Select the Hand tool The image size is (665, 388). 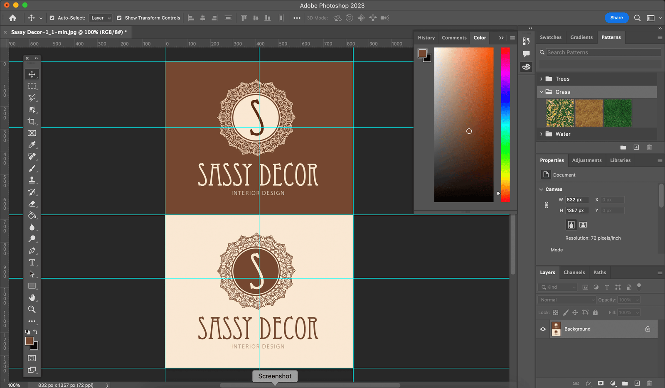tap(32, 298)
